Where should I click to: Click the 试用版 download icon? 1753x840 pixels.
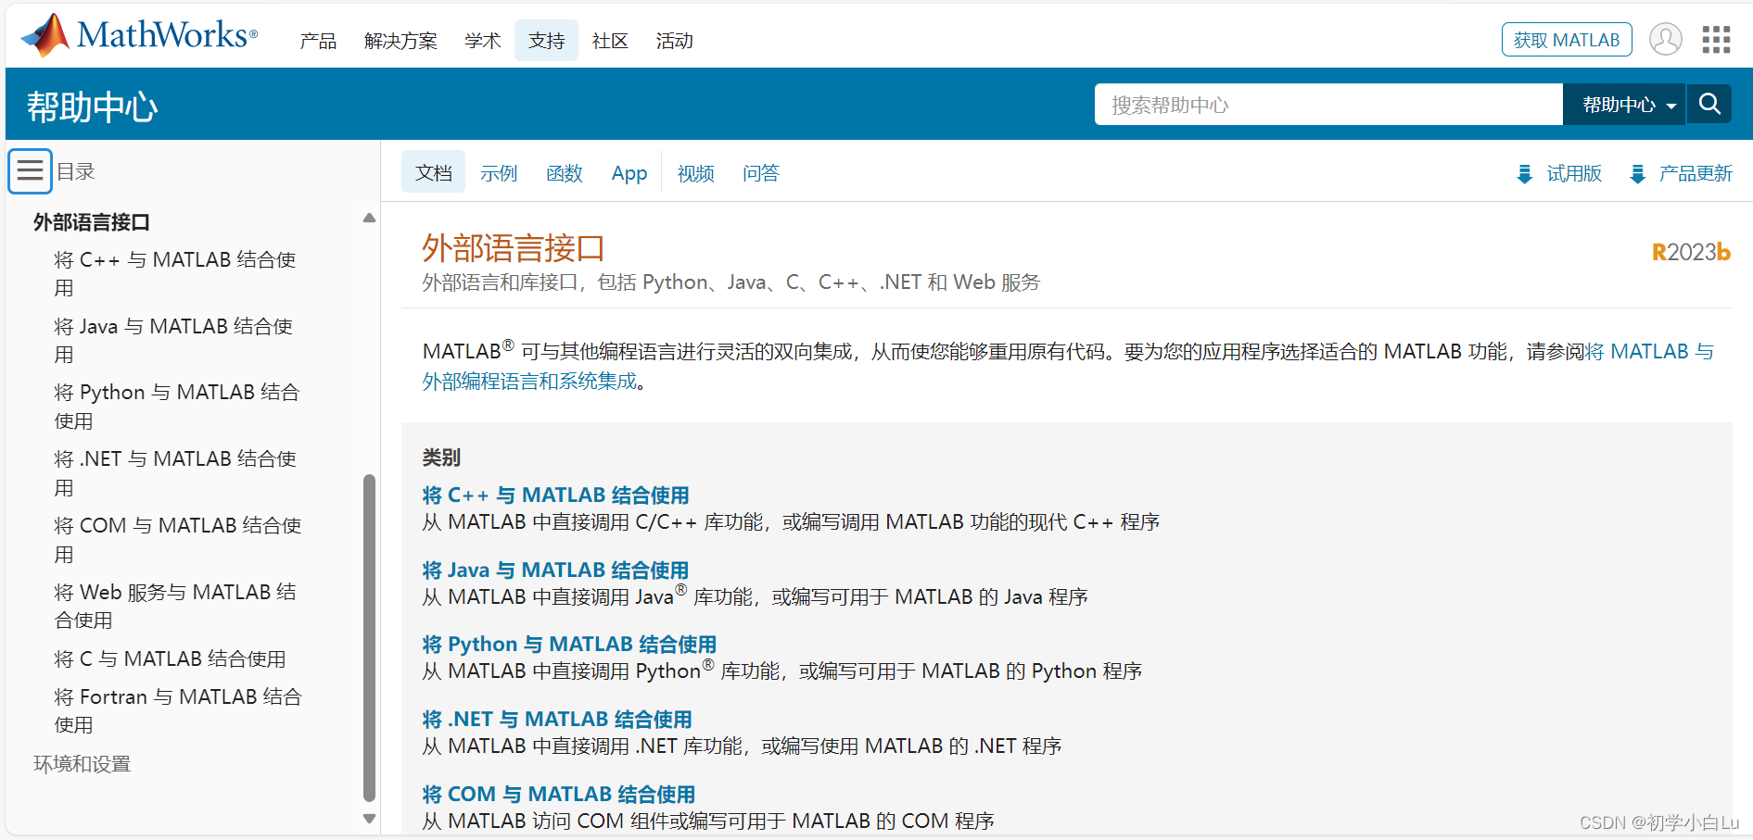click(1524, 174)
